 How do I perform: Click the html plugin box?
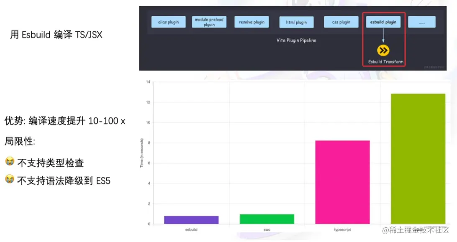296,22
